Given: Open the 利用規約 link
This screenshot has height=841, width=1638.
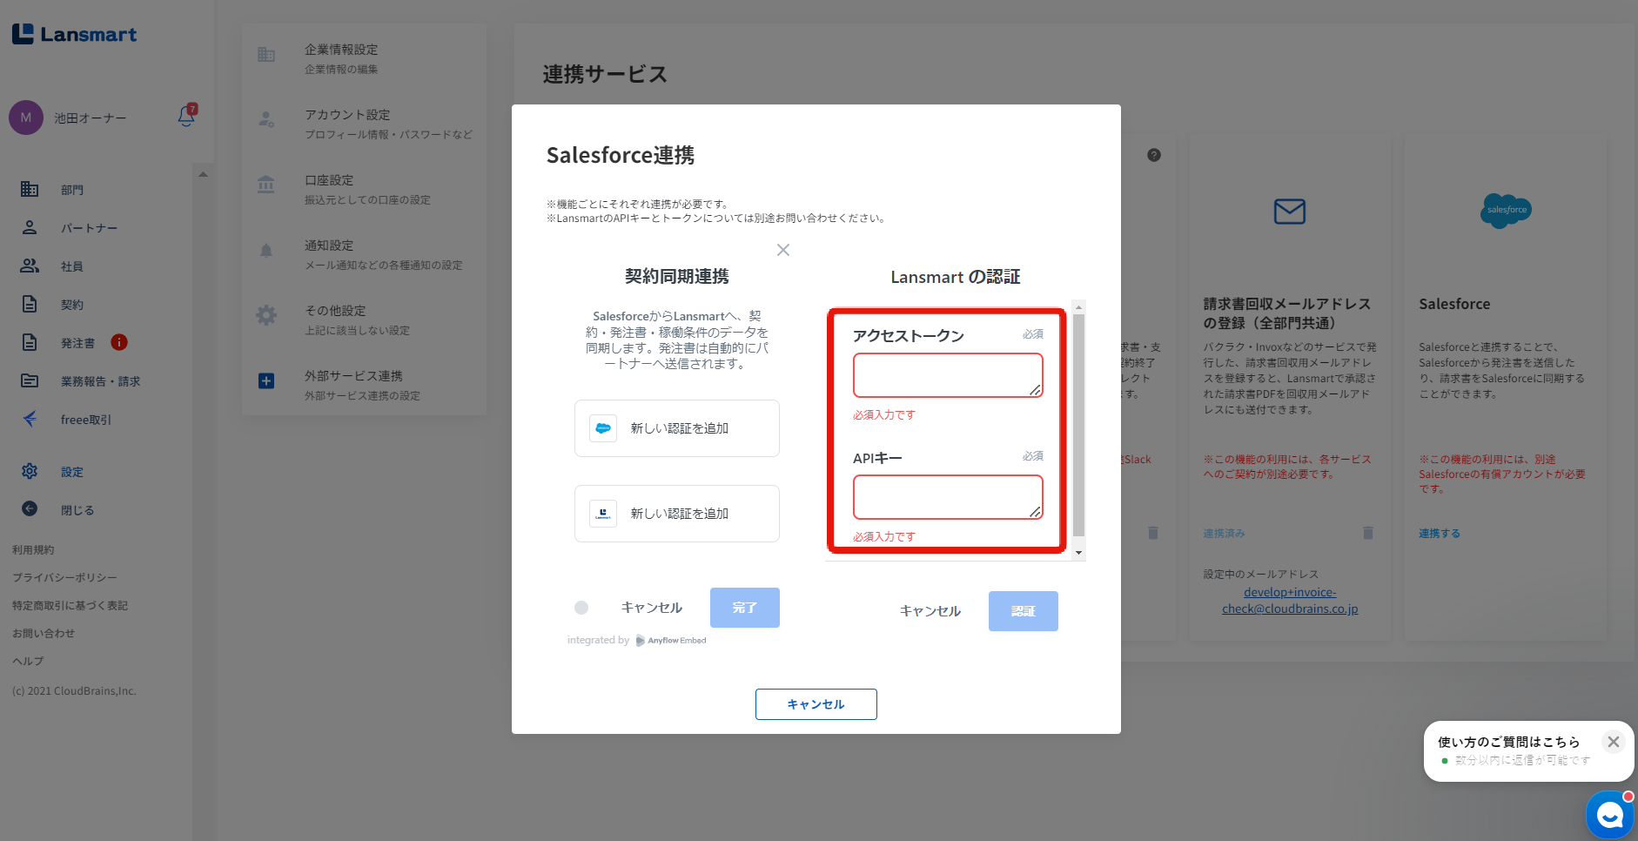Looking at the screenshot, I should [33, 550].
